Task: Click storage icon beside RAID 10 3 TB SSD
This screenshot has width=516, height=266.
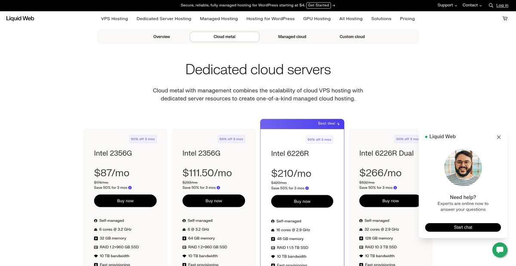Action: [361, 247]
